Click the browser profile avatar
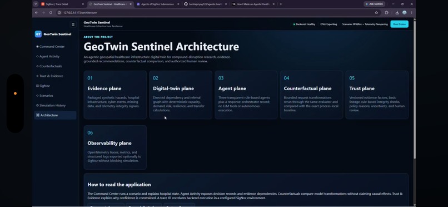 tap(404, 13)
